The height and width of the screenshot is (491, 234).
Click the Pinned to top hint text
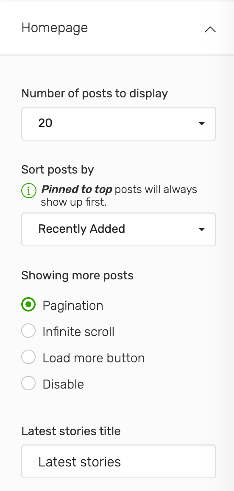pos(119,196)
